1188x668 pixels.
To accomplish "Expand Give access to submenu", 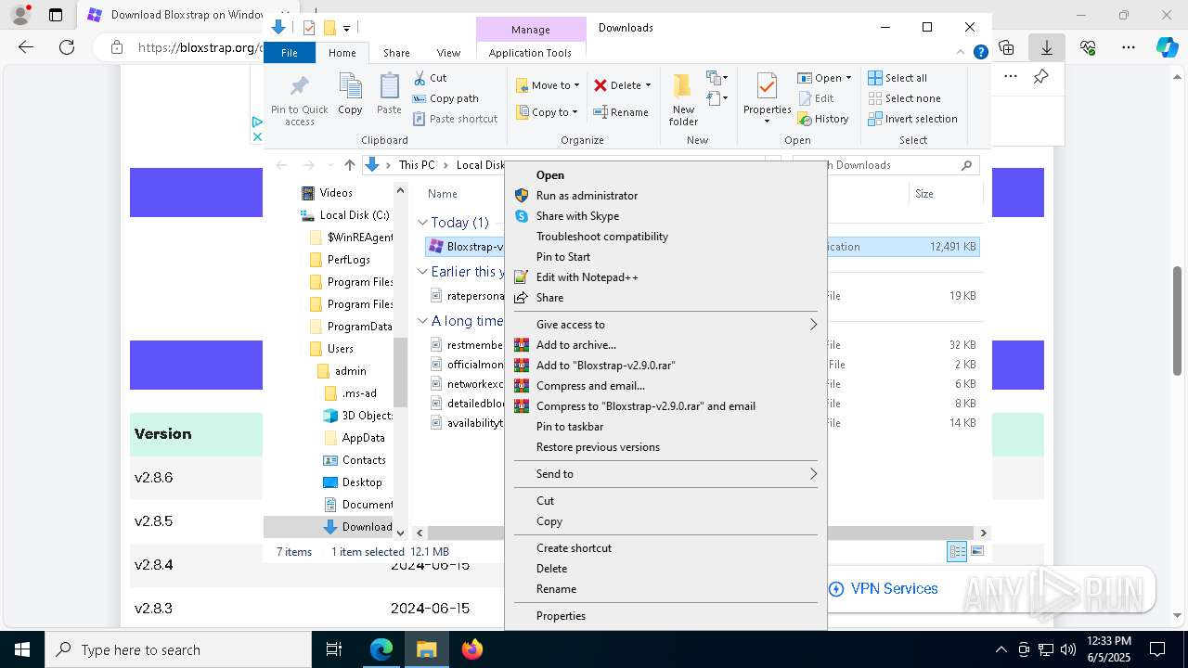I will (x=665, y=325).
